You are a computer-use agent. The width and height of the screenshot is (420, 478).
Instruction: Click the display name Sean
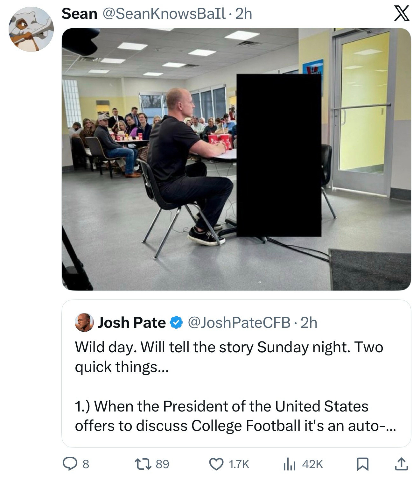tap(79, 14)
